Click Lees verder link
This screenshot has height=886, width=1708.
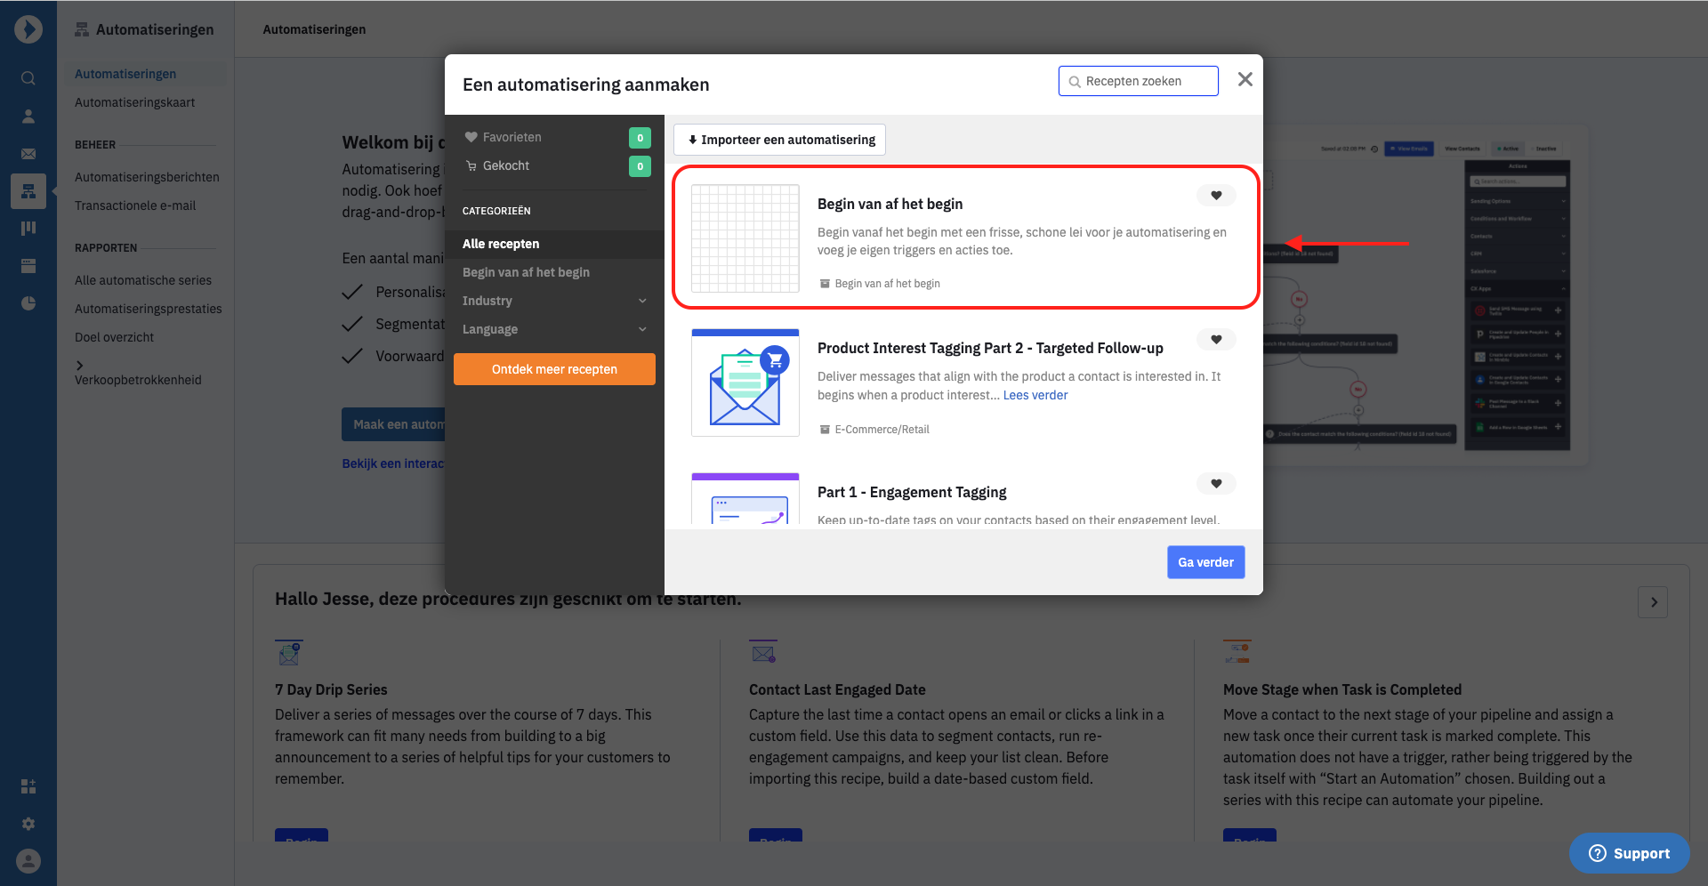[x=1035, y=395]
